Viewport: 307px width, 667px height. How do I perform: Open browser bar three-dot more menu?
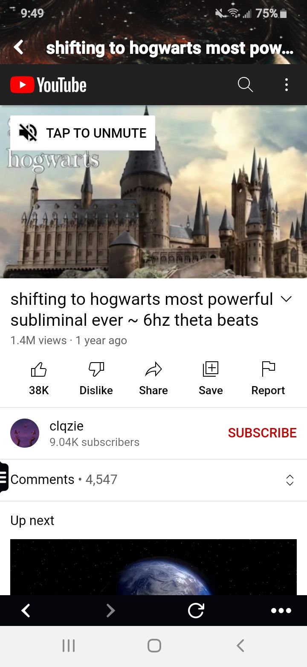pyautogui.click(x=281, y=611)
